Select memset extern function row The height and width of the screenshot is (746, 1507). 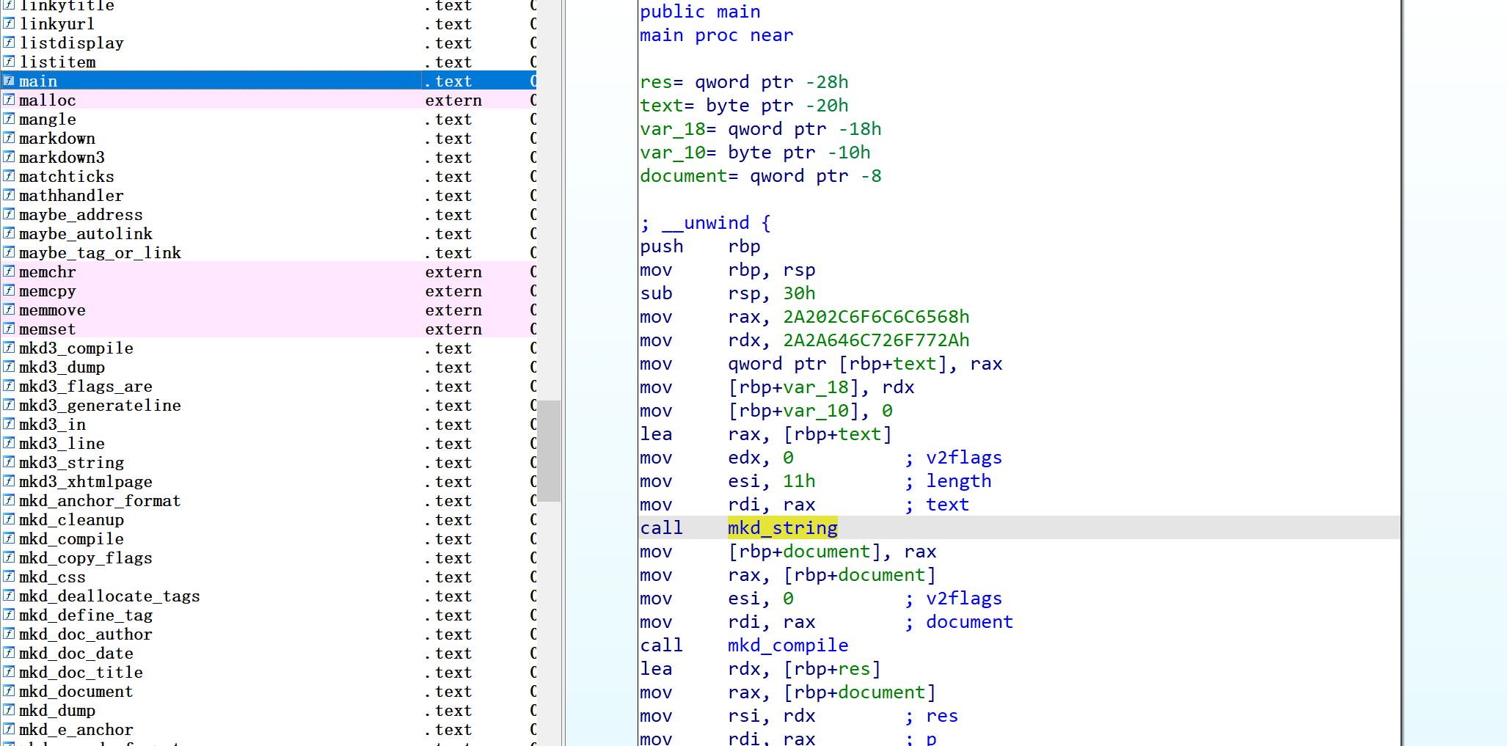47,329
